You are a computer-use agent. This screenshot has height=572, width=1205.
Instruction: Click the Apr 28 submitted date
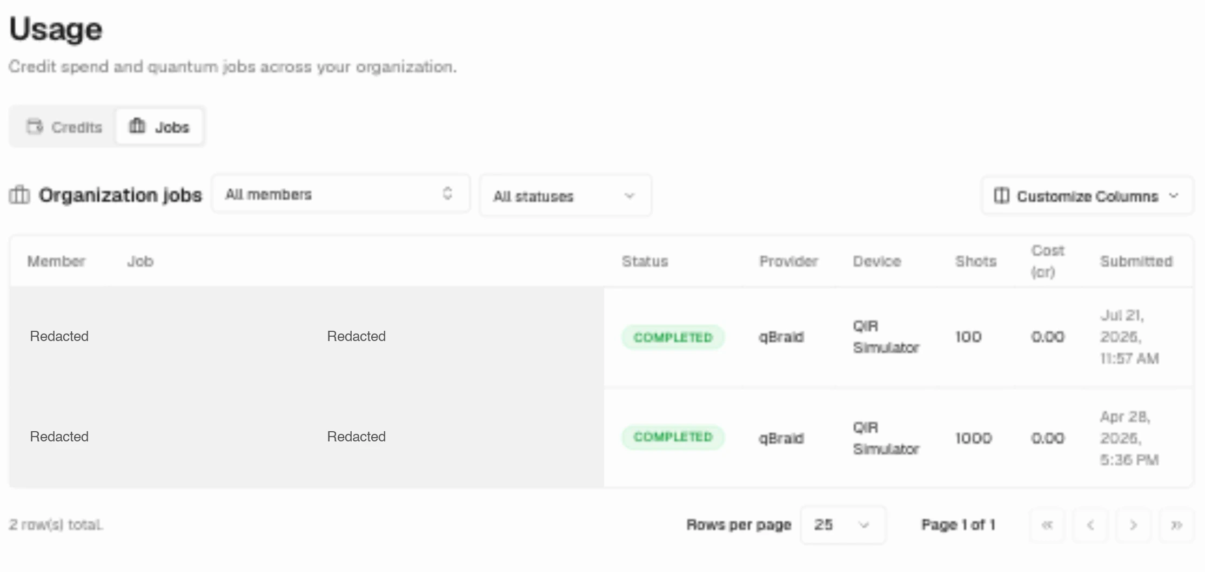click(1129, 438)
